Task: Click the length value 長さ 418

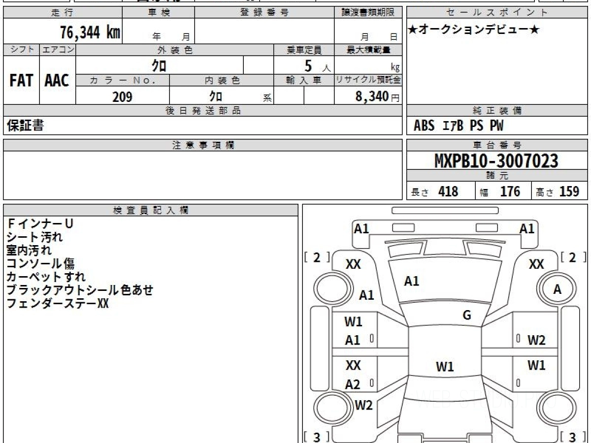Action: pos(434,191)
